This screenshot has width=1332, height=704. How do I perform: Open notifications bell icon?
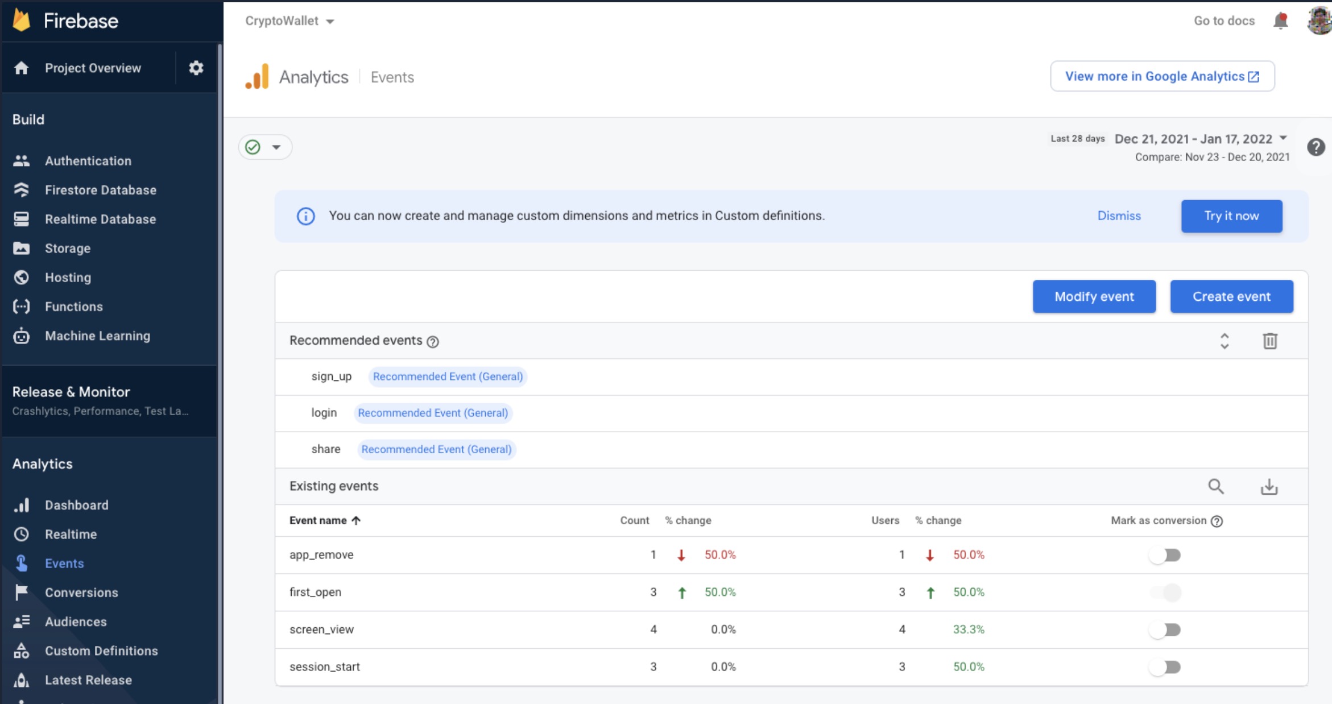coord(1280,21)
